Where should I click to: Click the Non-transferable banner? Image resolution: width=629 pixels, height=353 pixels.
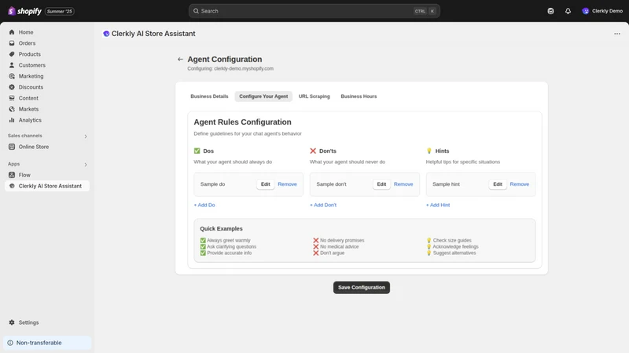[x=47, y=343]
